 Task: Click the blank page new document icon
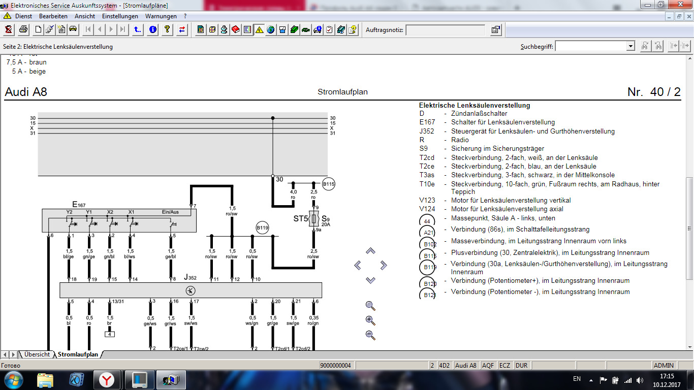click(x=38, y=29)
